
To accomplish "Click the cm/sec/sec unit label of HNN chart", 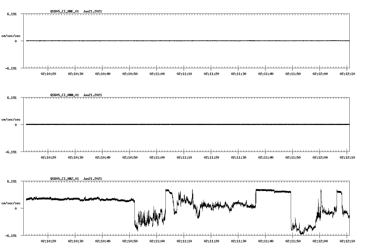I will (11, 120).
